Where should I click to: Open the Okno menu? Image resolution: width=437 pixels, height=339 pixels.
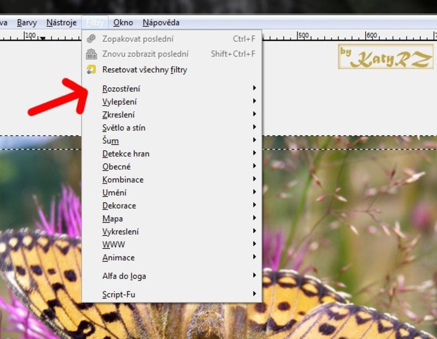coord(123,23)
